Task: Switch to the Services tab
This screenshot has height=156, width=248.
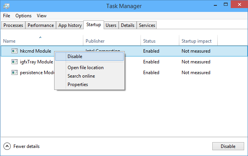Action: click(x=147, y=25)
